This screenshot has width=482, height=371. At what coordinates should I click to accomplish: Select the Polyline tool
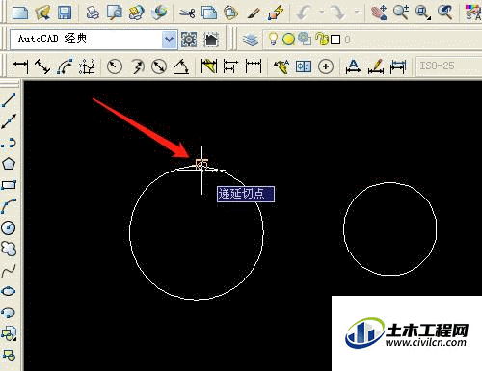(x=9, y=143)
